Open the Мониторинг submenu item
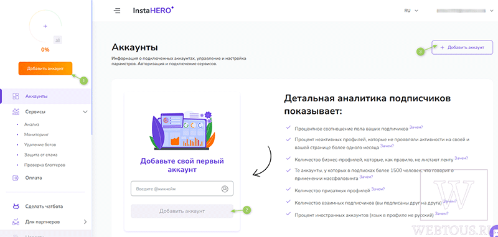This screenshot has height=237, width=498. pos(37,134)
